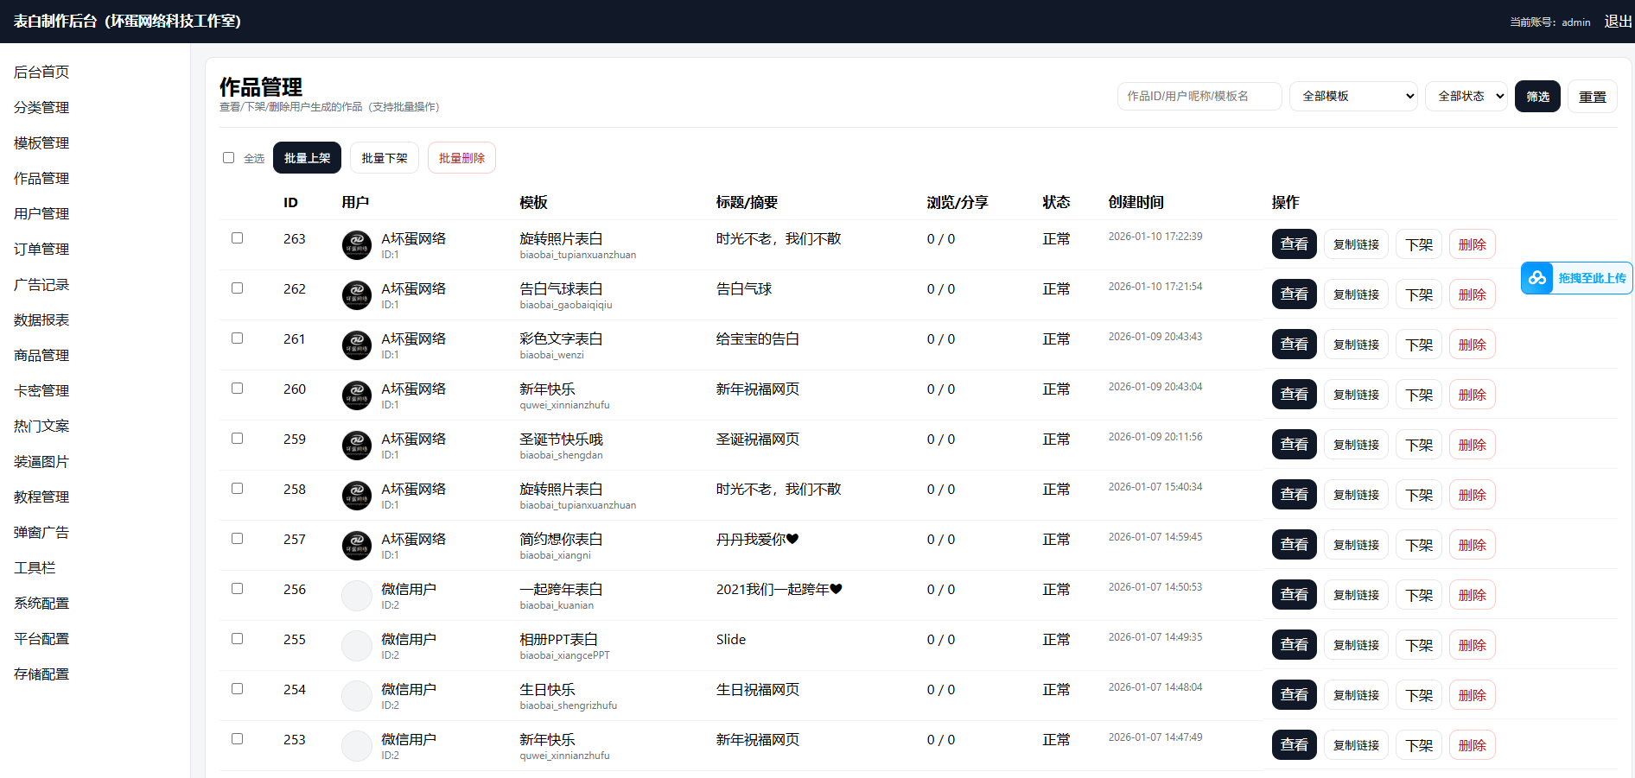
Task: Click the avatar icon for work 257
Action: click(x=357, y=546)
